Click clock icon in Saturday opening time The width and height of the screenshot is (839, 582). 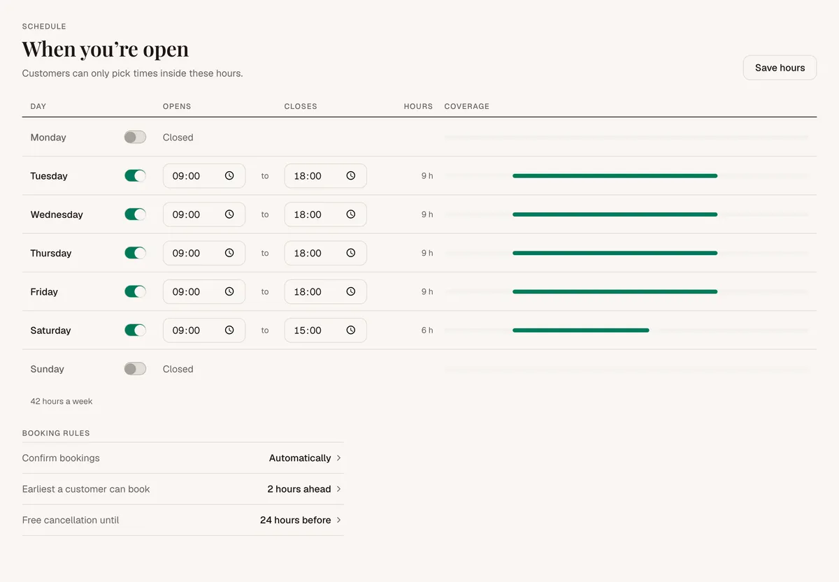coord(229,330)
